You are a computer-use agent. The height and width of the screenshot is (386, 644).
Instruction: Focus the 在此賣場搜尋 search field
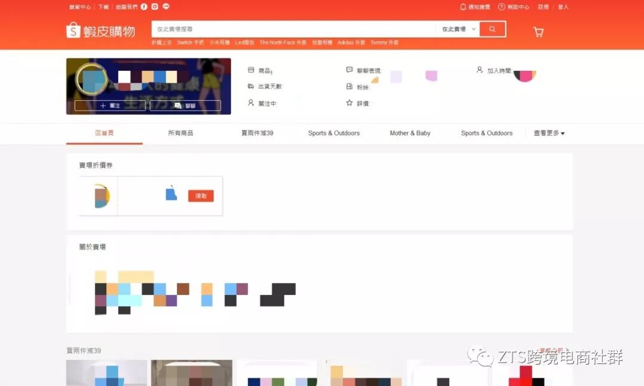[x=293, y=29]
